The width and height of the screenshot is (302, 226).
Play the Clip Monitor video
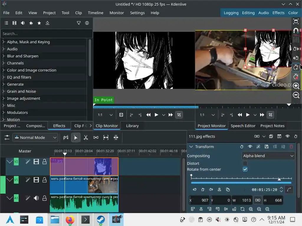(x=156, y=115)
